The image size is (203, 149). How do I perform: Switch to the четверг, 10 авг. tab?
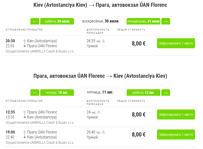57,92
